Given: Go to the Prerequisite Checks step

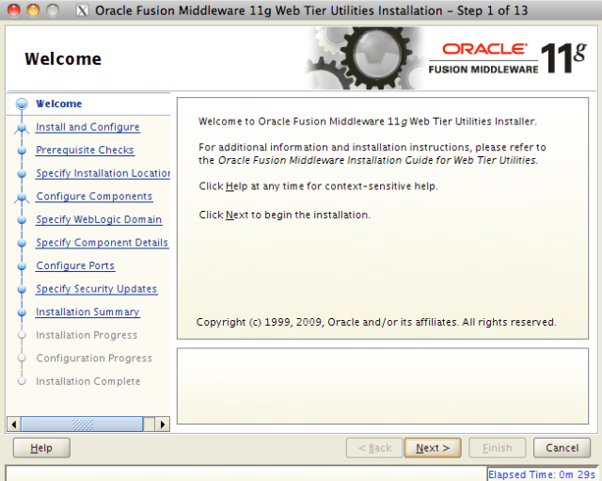Looking at the screenshot, I should pyautogui.click(x=85, y=151).
